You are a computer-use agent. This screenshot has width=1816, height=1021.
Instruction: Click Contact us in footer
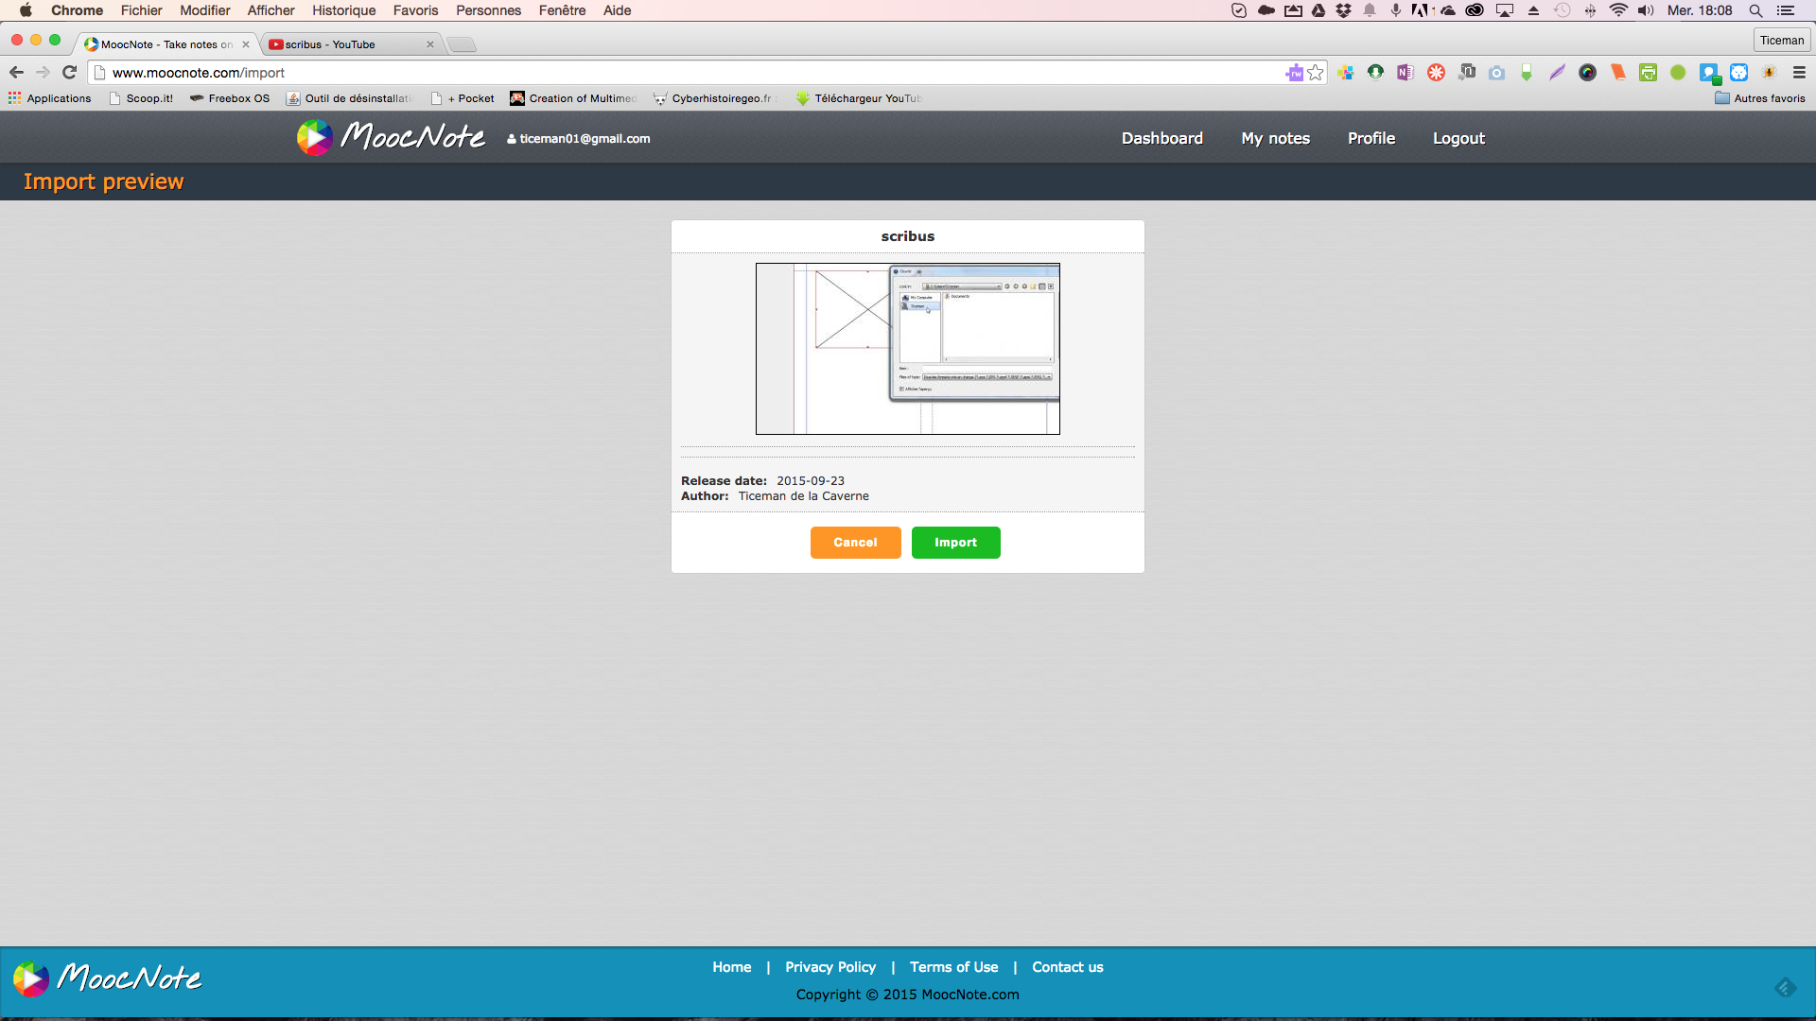coord(1068,967)
